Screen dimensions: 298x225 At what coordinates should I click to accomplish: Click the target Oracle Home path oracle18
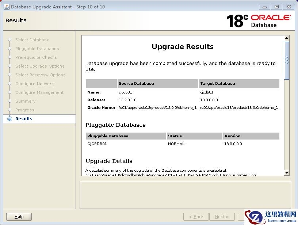pyautogui.click(x=239, y=107)
